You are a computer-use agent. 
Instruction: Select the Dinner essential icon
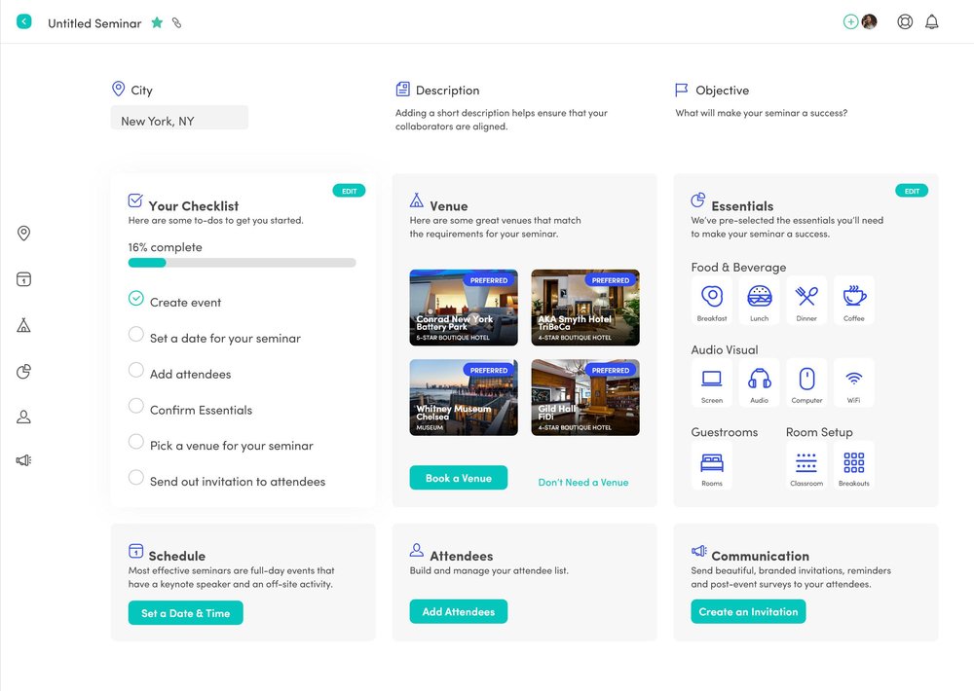806,301
